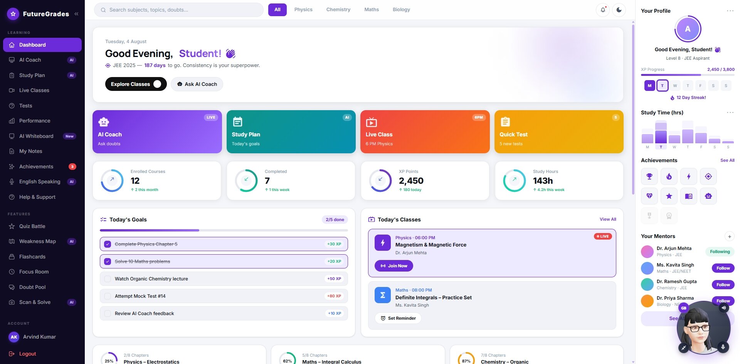Image resolution: width=740 pixels, height=364 pixels.
Task: Open the purple AI Coach card
Action: click(157, 132)
